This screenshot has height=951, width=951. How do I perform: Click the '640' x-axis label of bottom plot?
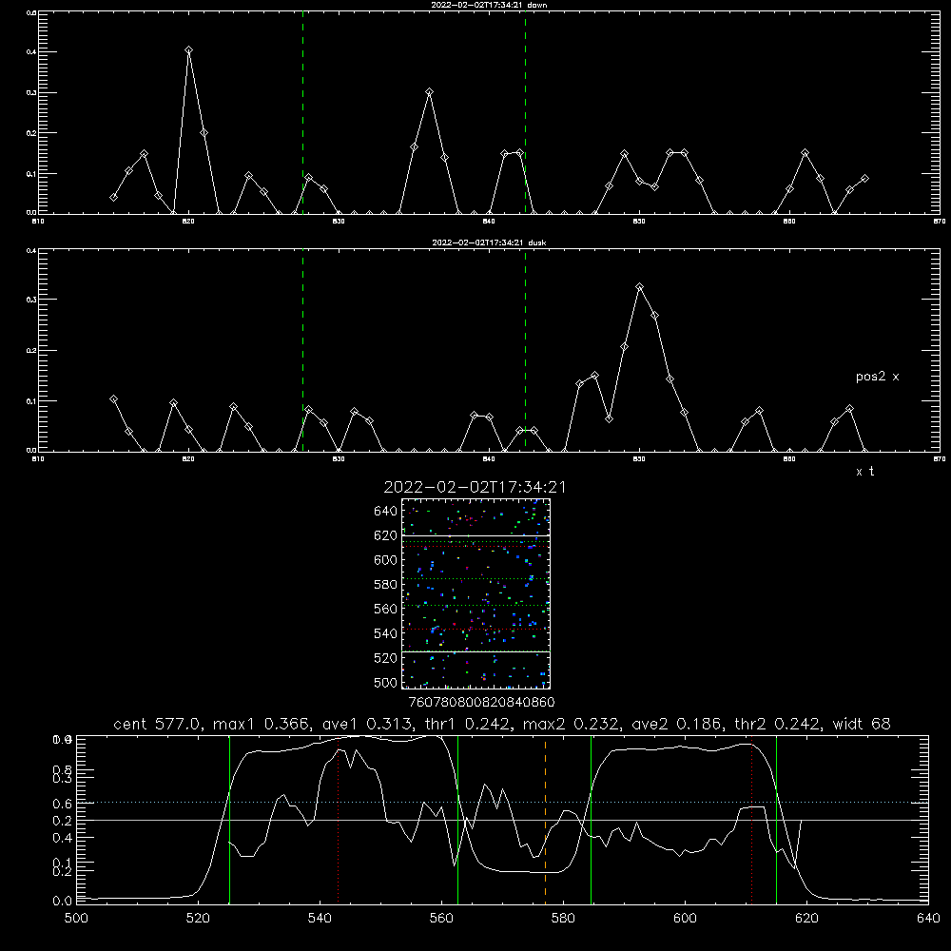(x=928, y=919)
